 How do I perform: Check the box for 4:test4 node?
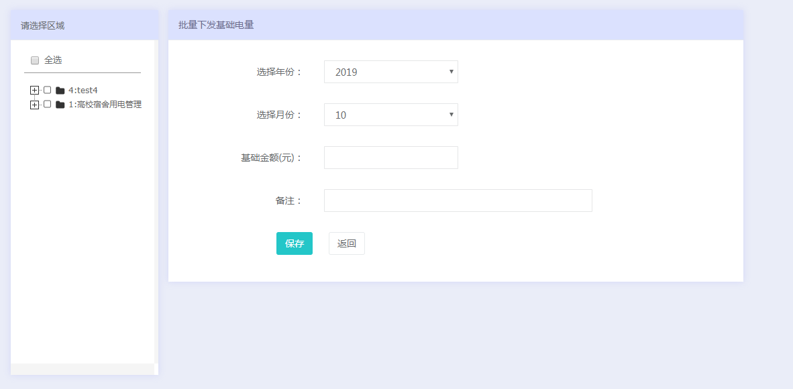(x=47, y=90)
